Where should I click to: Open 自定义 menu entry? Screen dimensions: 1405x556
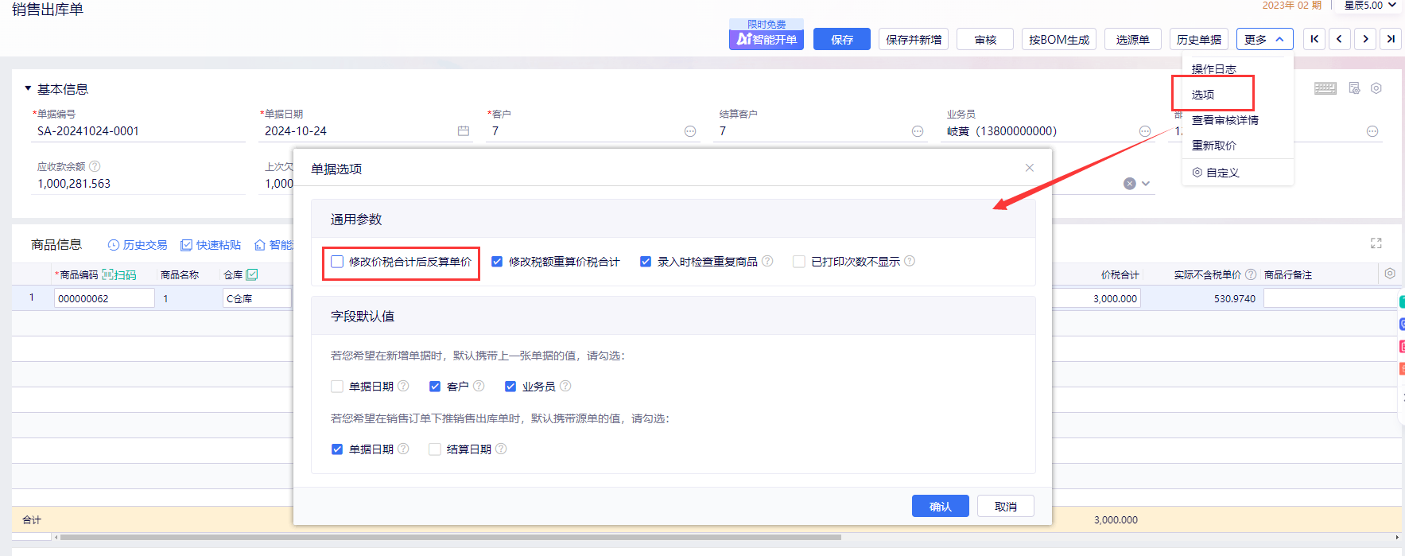[1216, 173]
